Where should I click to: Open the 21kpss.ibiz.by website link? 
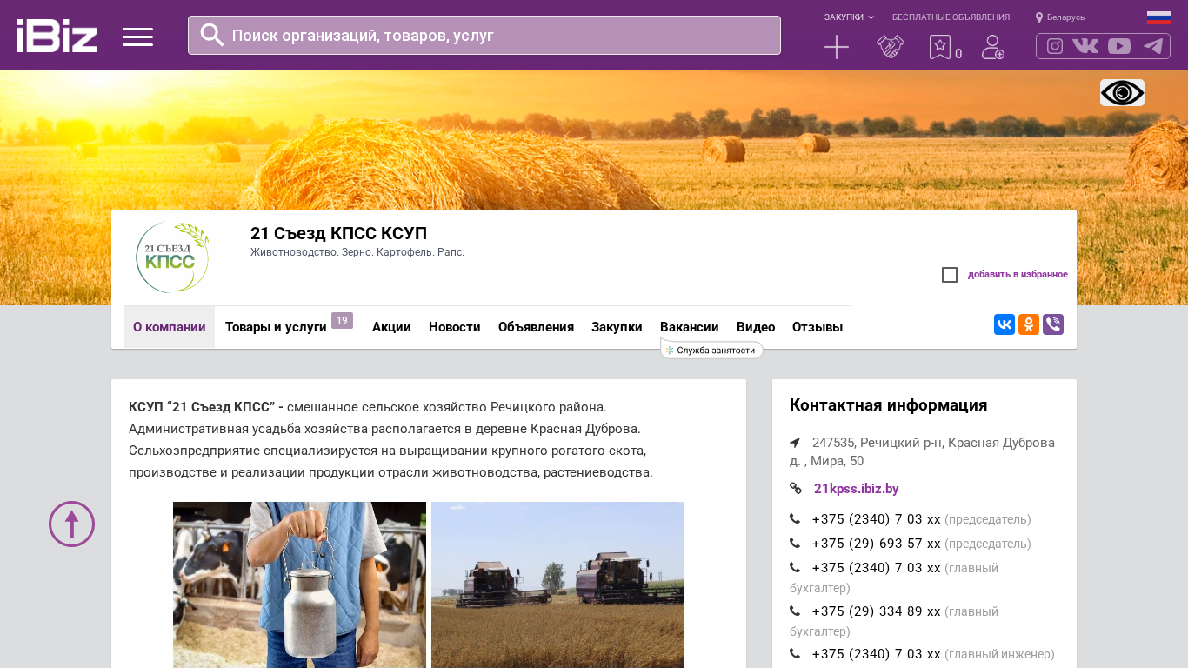[857, 489]
